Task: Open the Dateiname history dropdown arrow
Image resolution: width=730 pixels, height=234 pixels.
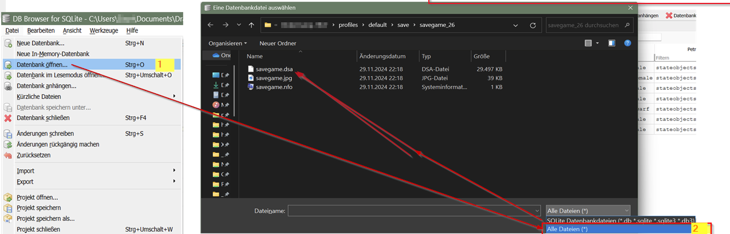Action: 536,211
